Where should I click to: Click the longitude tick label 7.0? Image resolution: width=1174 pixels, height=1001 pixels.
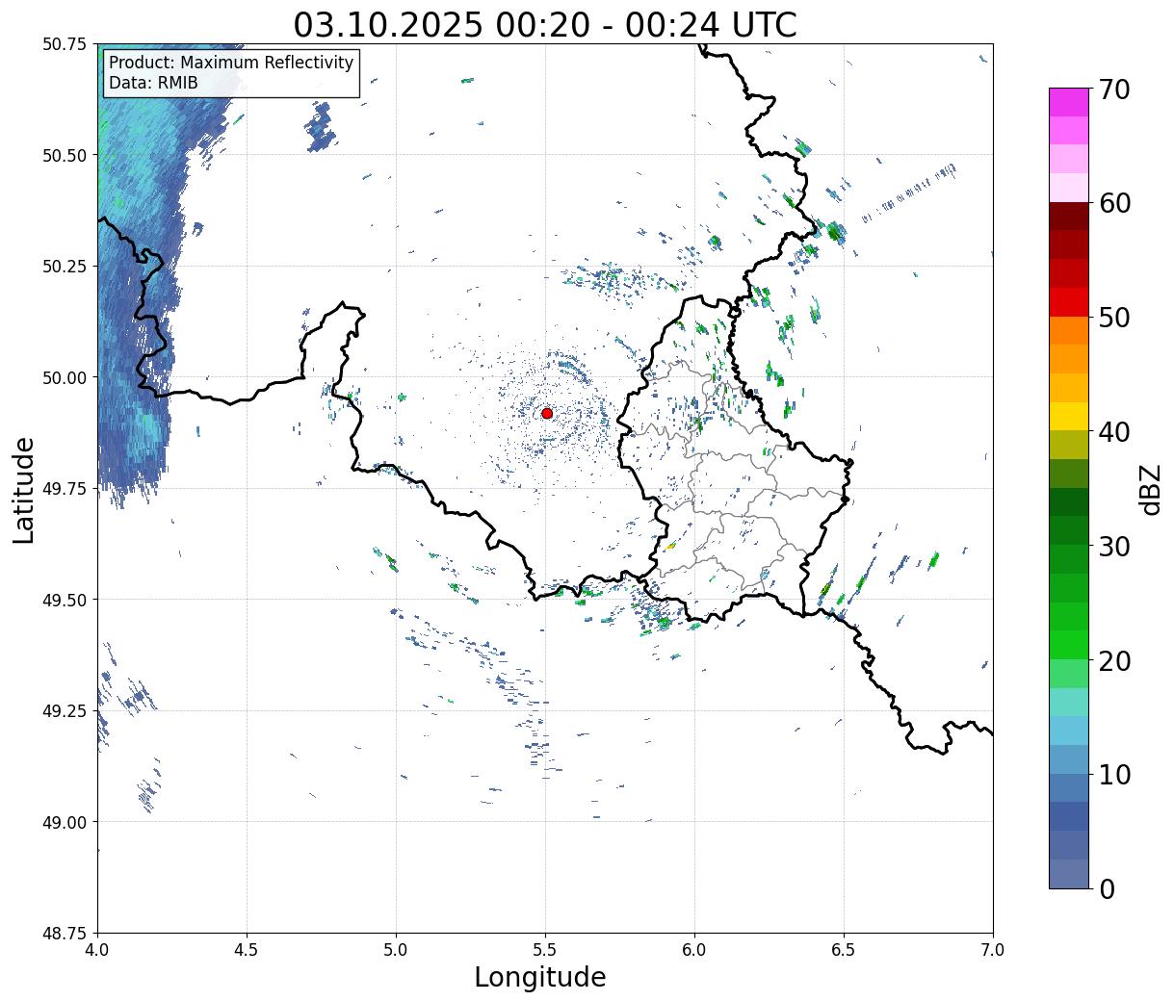[x=993, y=950]
